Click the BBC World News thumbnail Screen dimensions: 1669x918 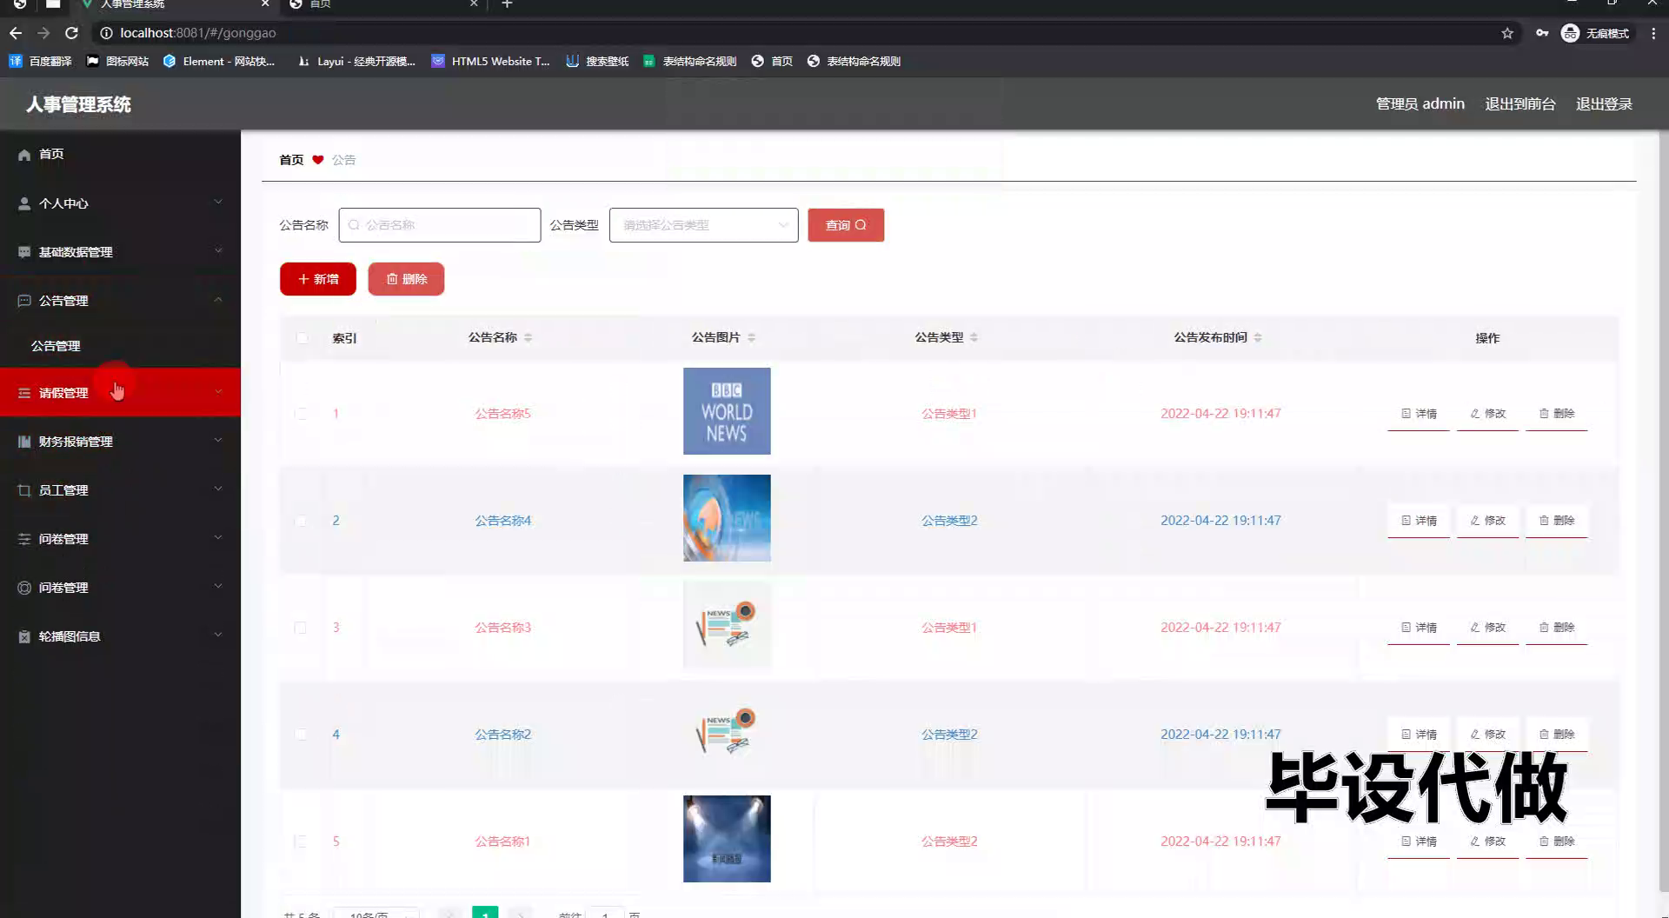tap(727, 411)
